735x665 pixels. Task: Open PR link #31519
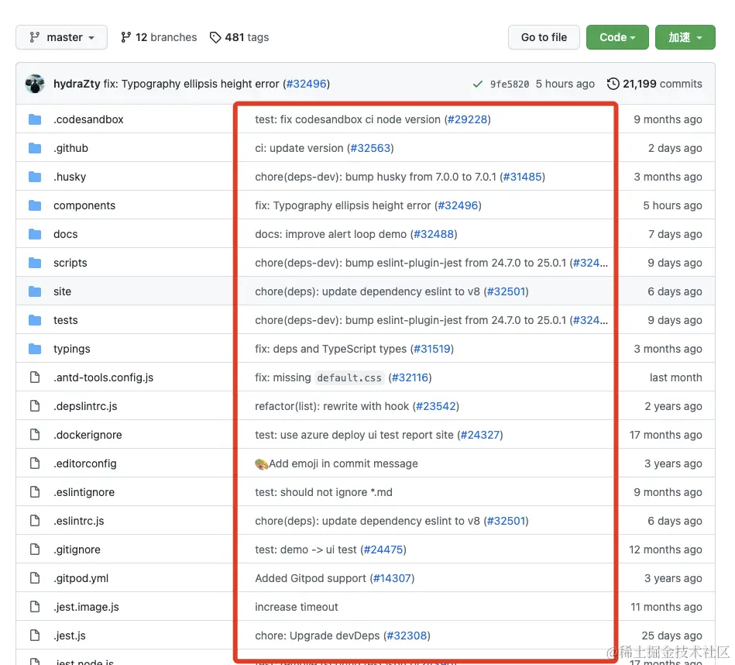[x=431, y=349]
